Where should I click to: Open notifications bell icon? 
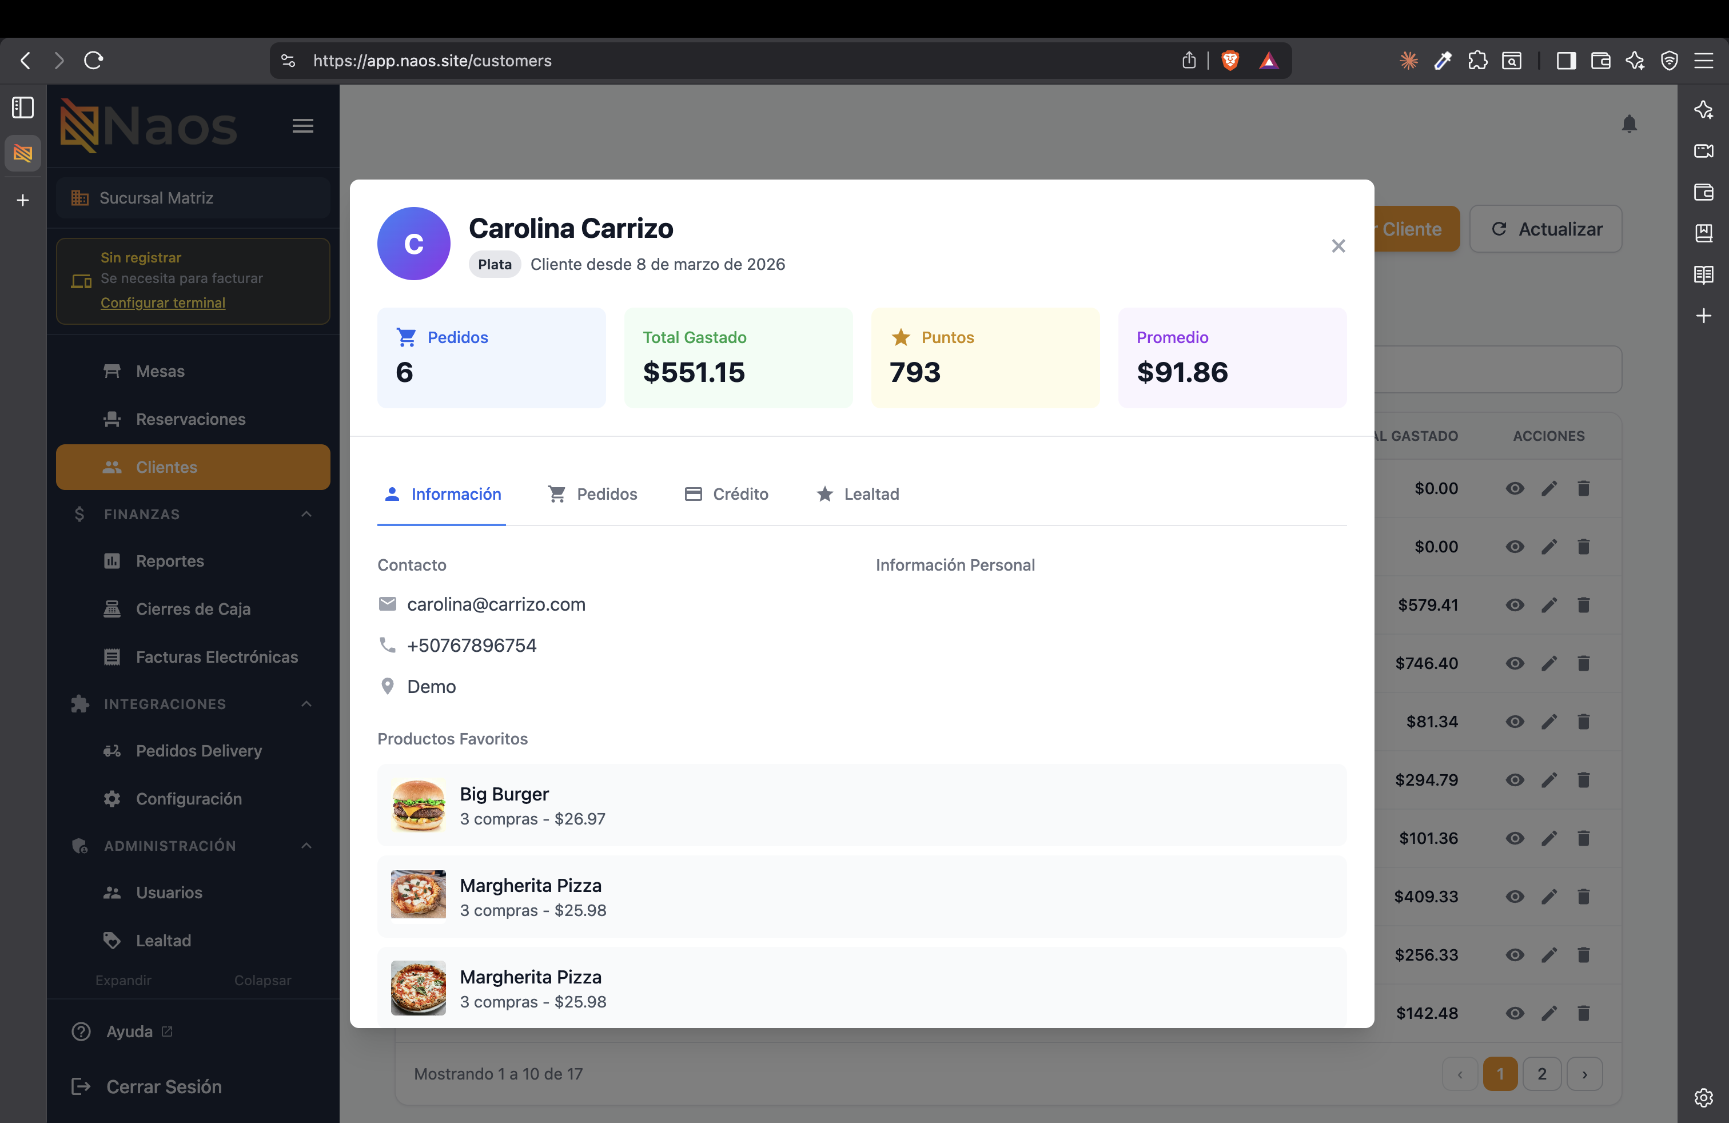coord(1630,124)
